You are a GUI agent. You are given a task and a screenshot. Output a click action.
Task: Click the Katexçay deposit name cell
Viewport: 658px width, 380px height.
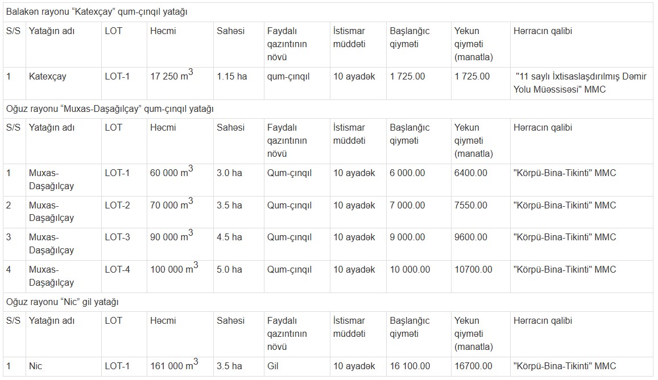pyautogui.click(x=63, y=83)
